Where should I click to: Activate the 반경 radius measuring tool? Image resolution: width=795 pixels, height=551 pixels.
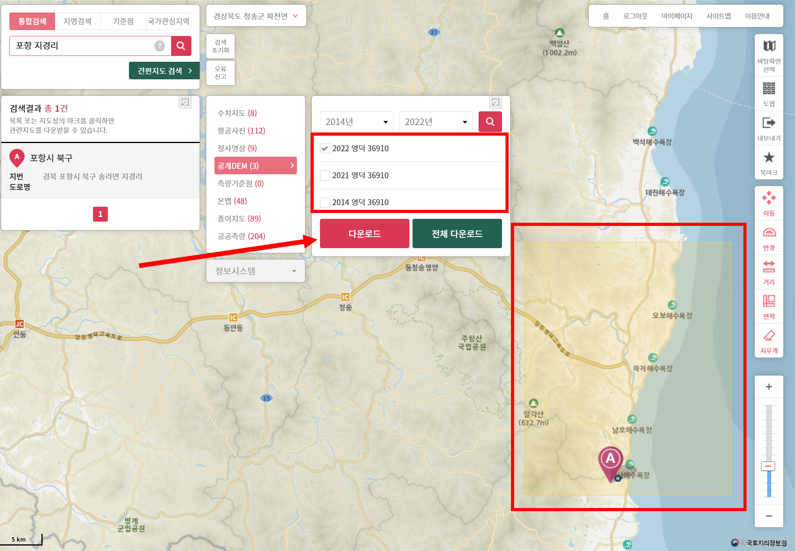(769, 233)
